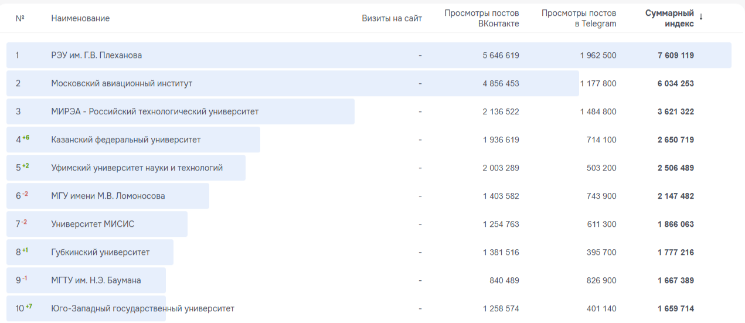Open Казанский федеральный университет link
The height and width of the screenshot is (323, 745).
tap(125, 140)
